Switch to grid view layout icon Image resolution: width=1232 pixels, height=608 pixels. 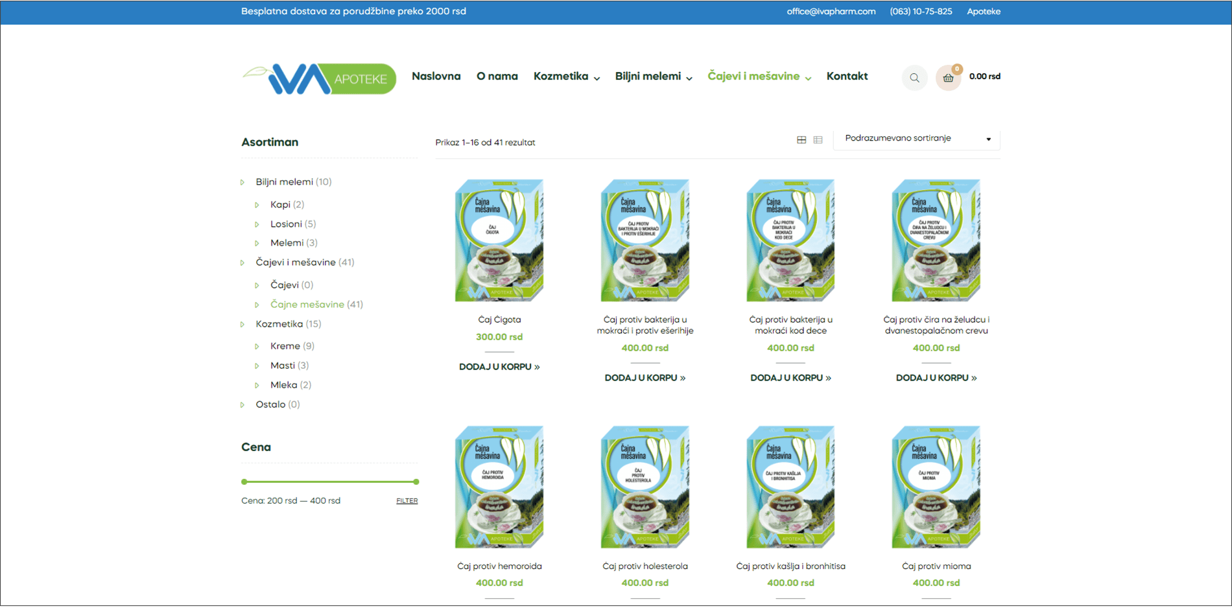point(801,140)
